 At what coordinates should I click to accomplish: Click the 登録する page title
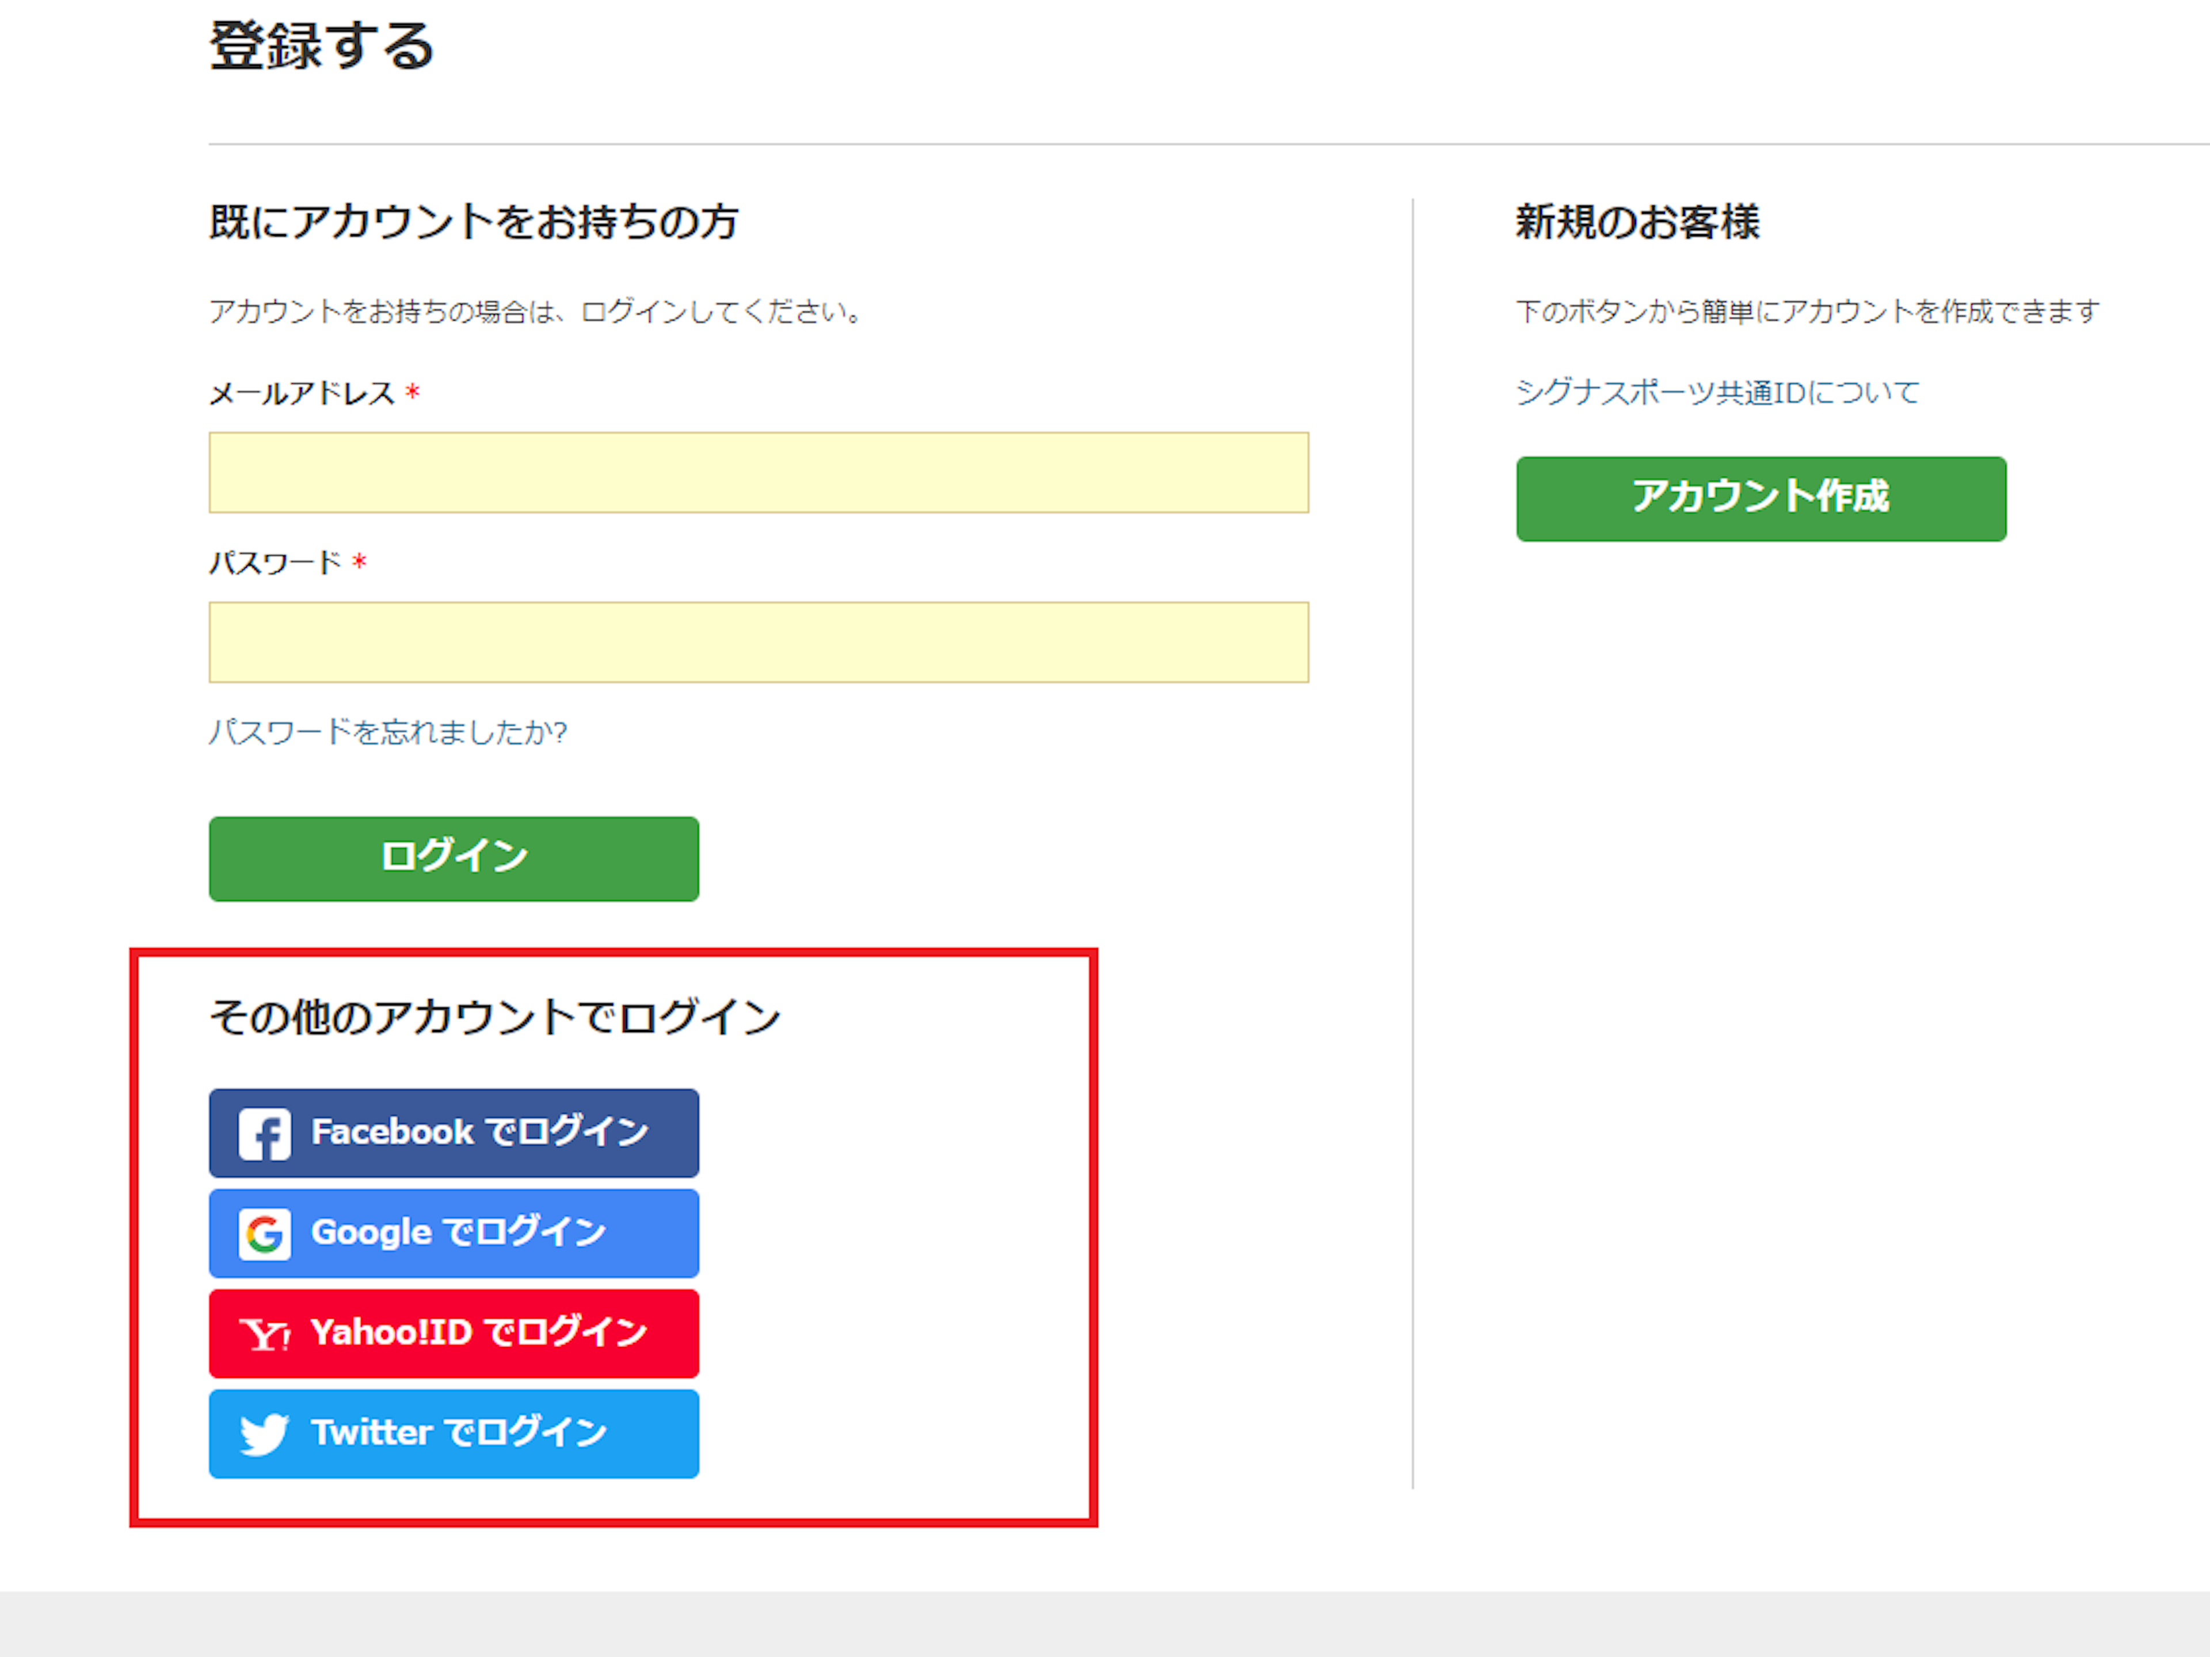tap(322, 46)
